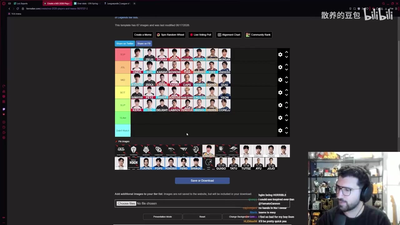Open settings gear for Didn't Watch row
400x225 pixels.
click(x=280, y=131)
